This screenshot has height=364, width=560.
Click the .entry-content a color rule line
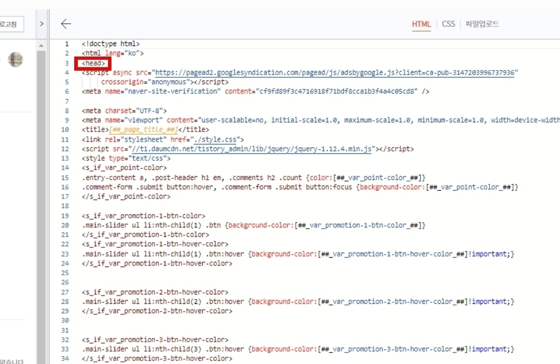click(254, 177)
